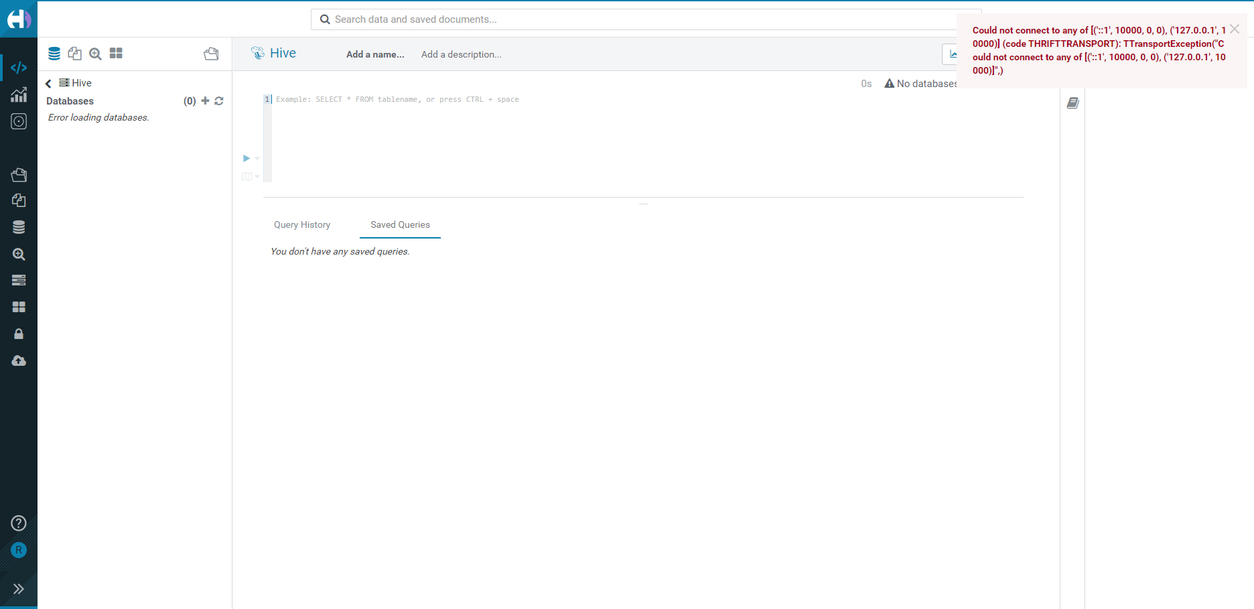Open the Help question mark icon
Image resolution: width=1254 pixels, height=609 pixels.
(19, 523)
